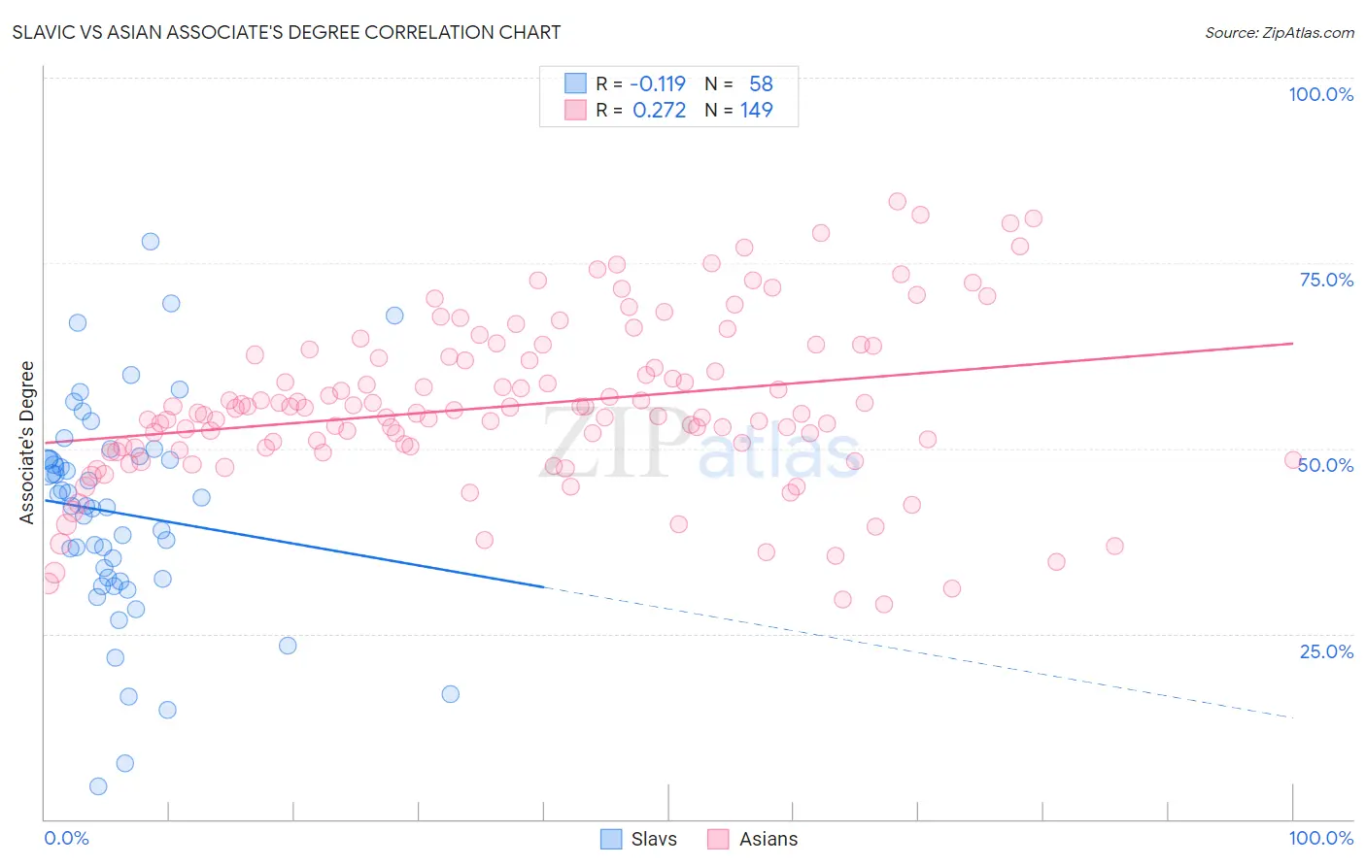Click the 0.0% x-axis tick label

[66, 838]
